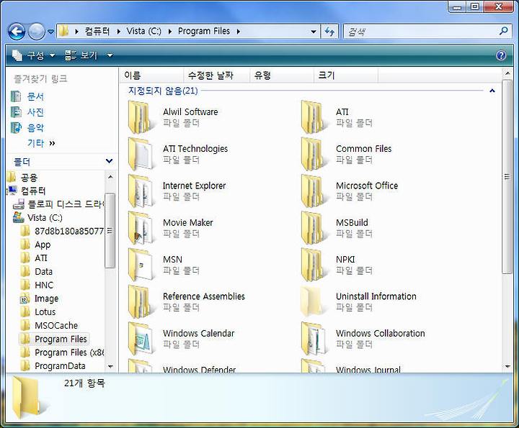Screen dimensions: 519x428
Task: Collapse the 지정되지 않음(21) group arrow
Action: click(492, 91)
